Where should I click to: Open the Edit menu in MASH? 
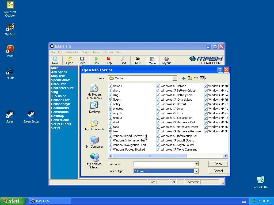[60, 52]
